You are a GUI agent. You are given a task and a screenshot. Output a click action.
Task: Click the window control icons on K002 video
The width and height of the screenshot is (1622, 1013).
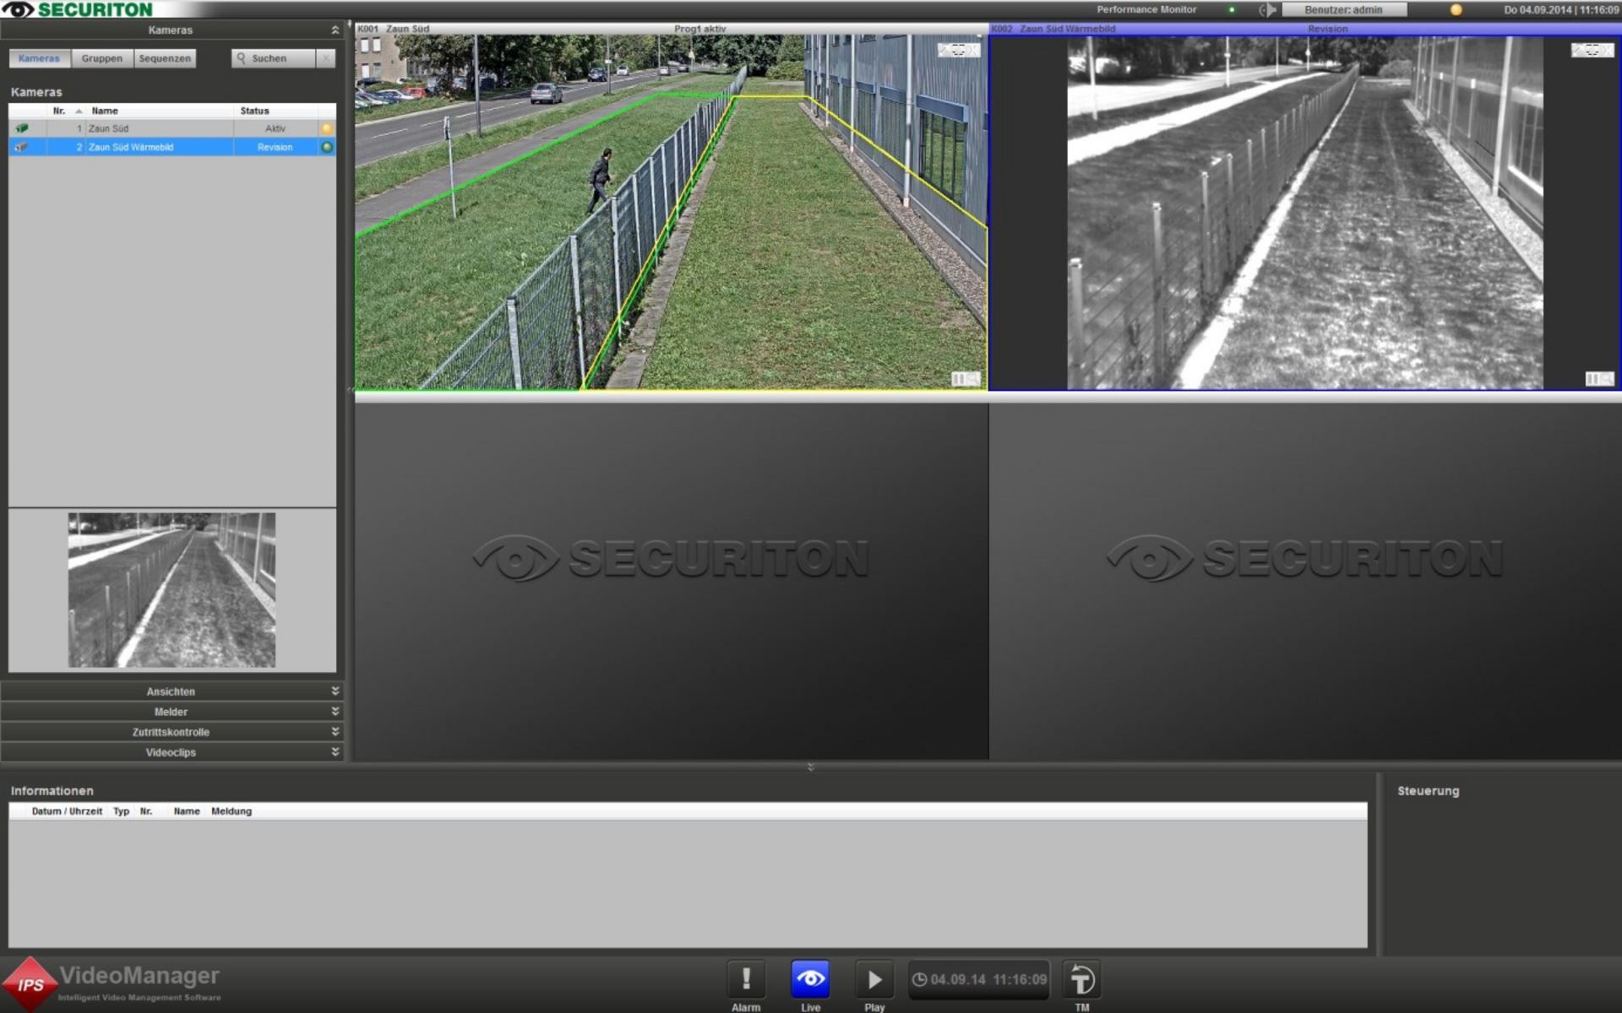tap(1592, 51)
